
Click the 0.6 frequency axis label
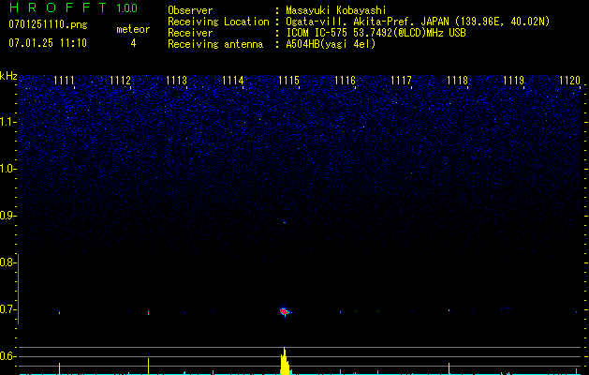[x=8, y=356]
